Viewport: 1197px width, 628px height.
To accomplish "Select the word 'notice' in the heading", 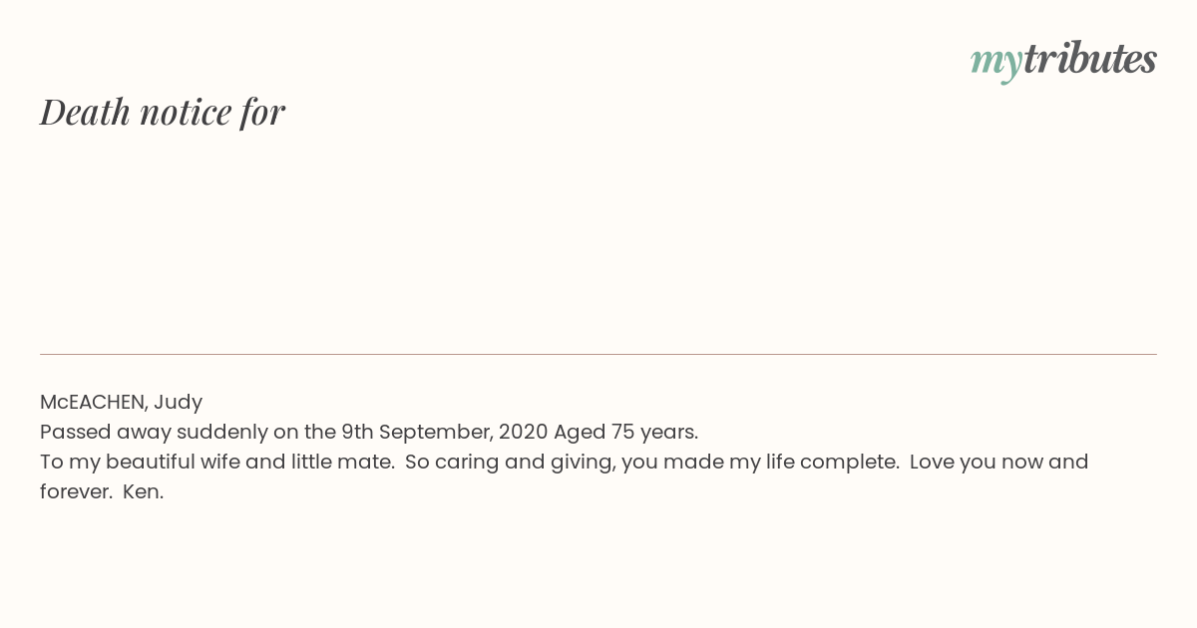I will 186,113.
